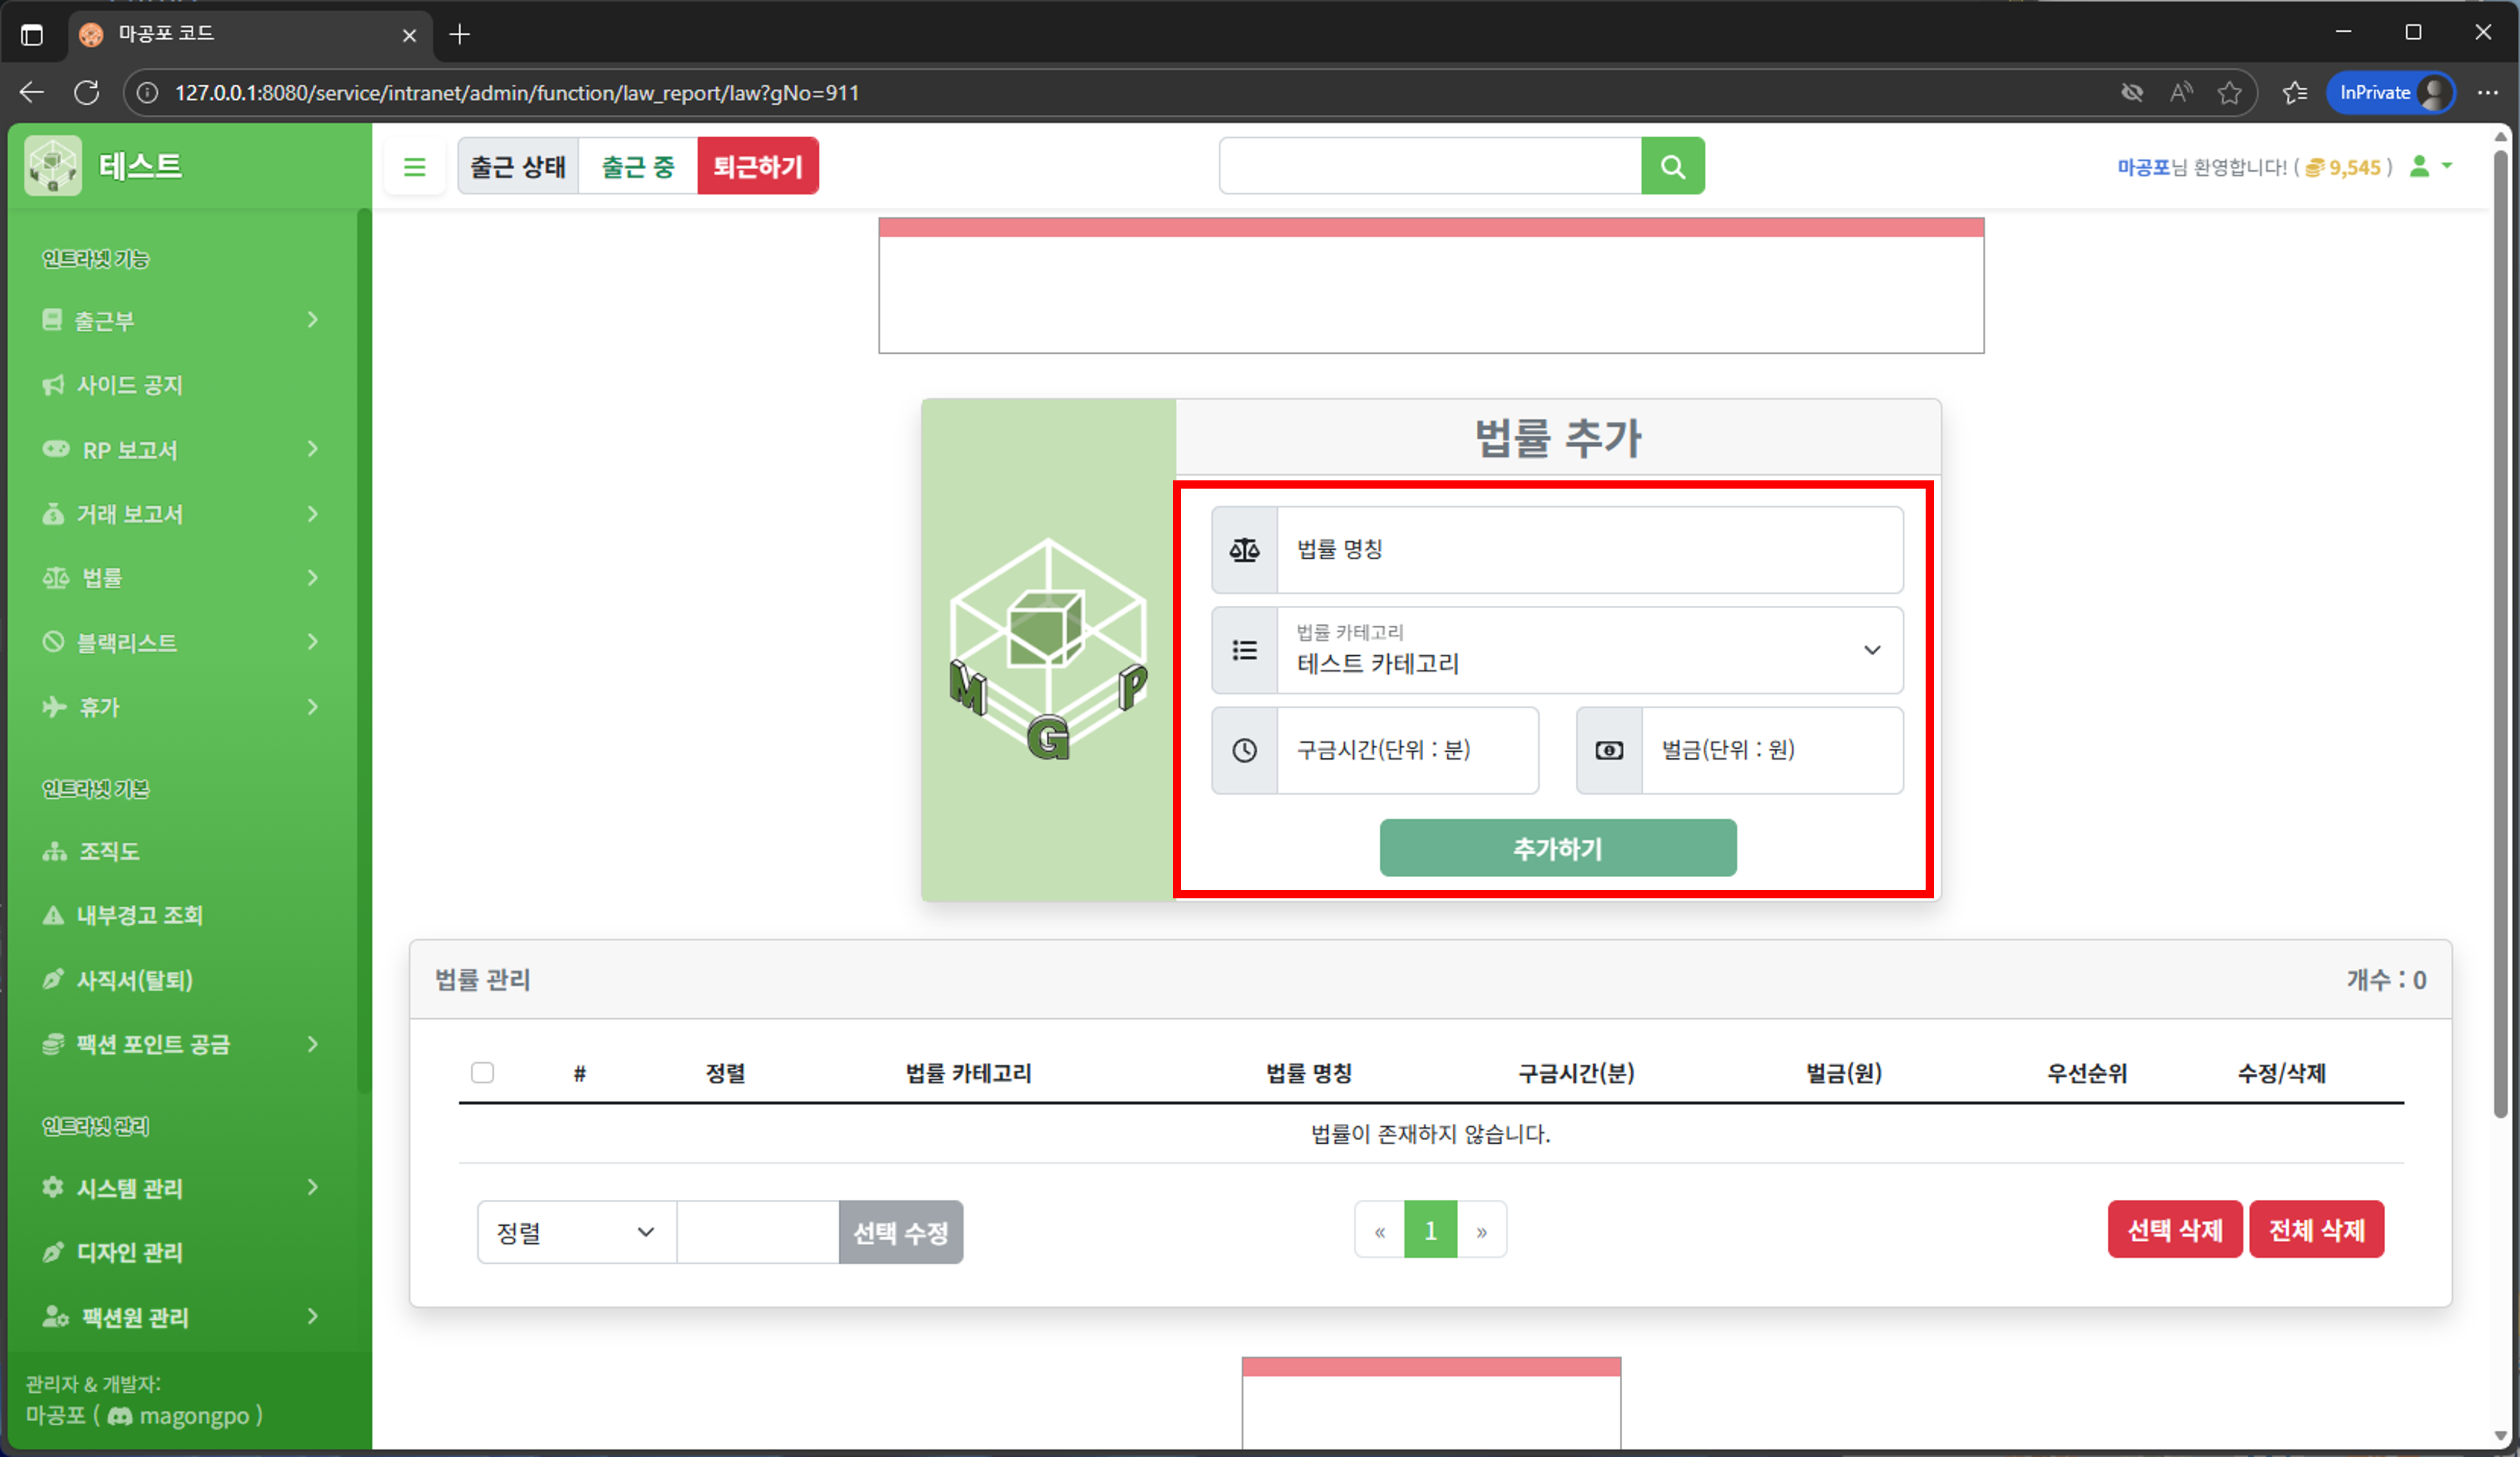
Task: Click the 법률 명칭 input field
Action: [1590, 549]
